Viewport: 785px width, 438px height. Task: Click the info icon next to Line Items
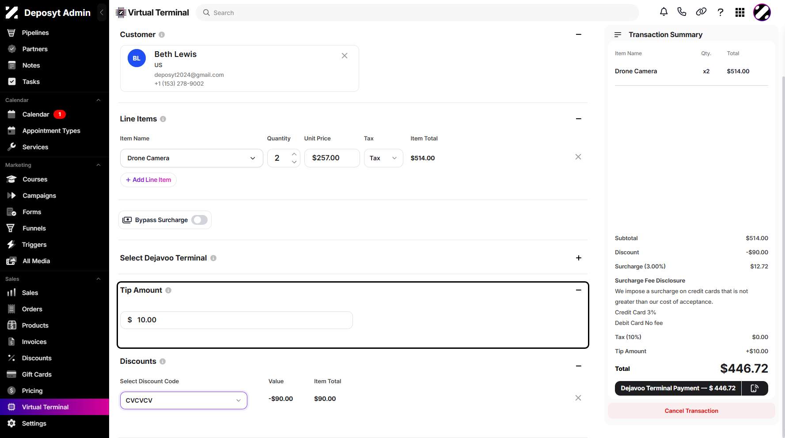click(x=163, y=119)
